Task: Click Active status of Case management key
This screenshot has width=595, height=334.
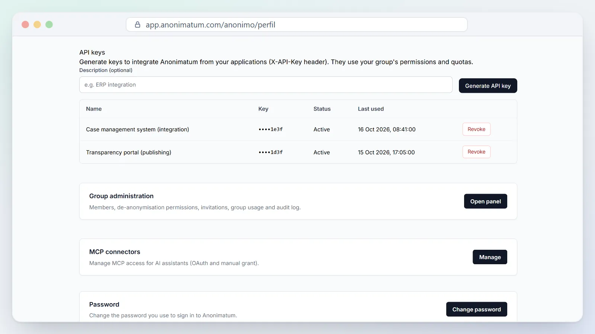Action: [322, 130]
